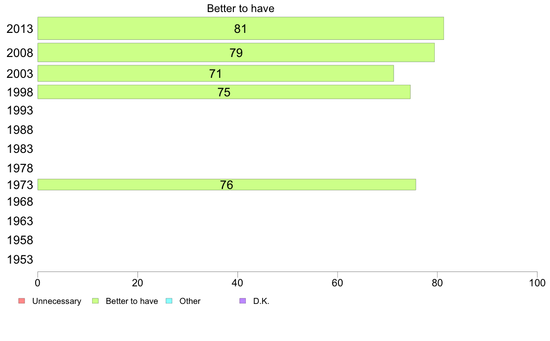Click the 1988 year axis label
The width and height of the screenshot is (550, 341).
20,130
